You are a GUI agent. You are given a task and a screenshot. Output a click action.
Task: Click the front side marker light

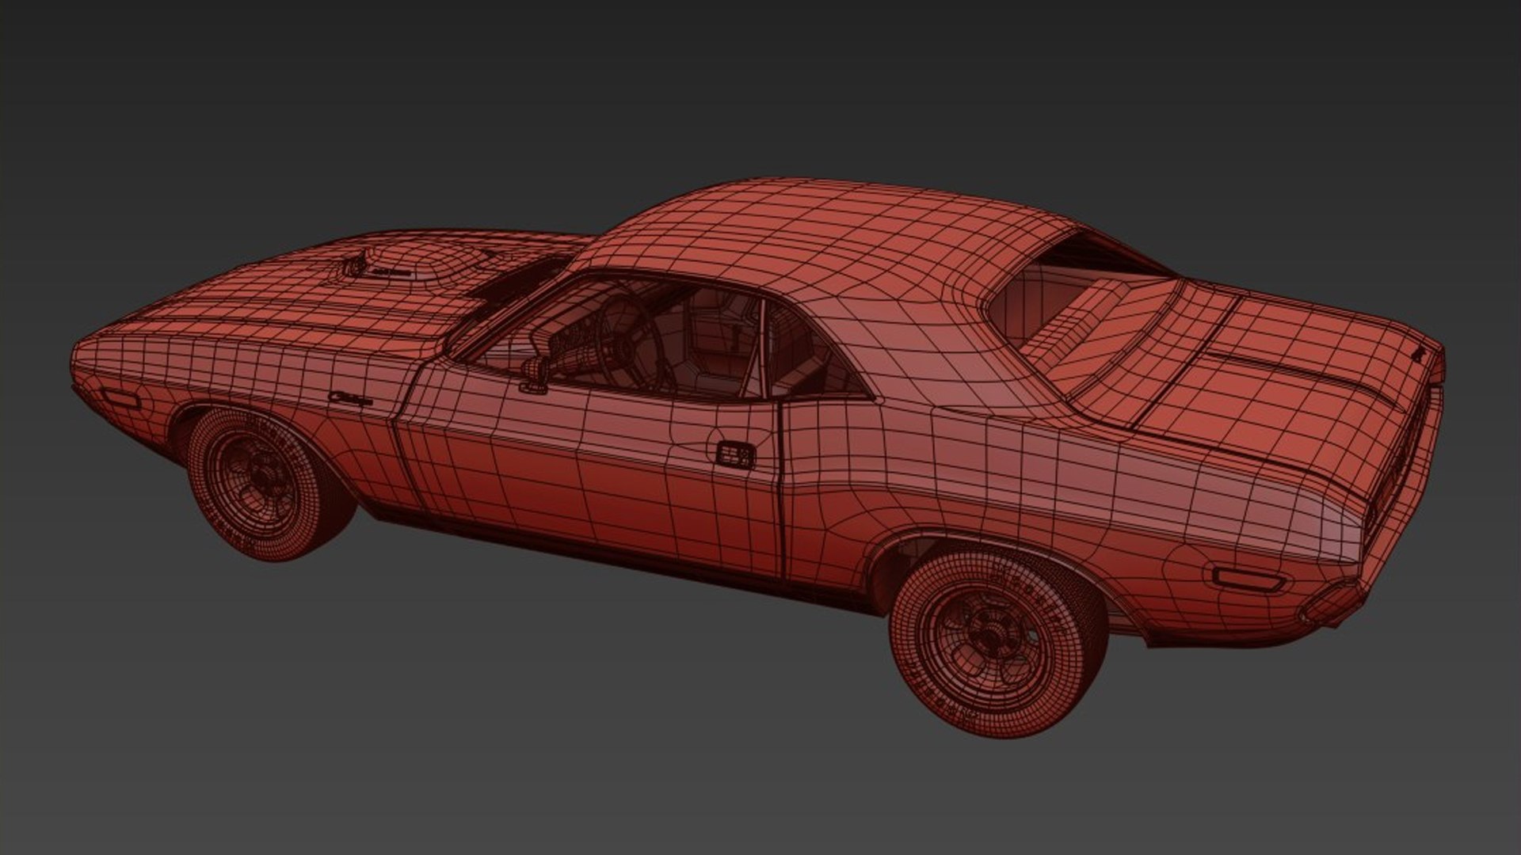(x=120, y=397)
